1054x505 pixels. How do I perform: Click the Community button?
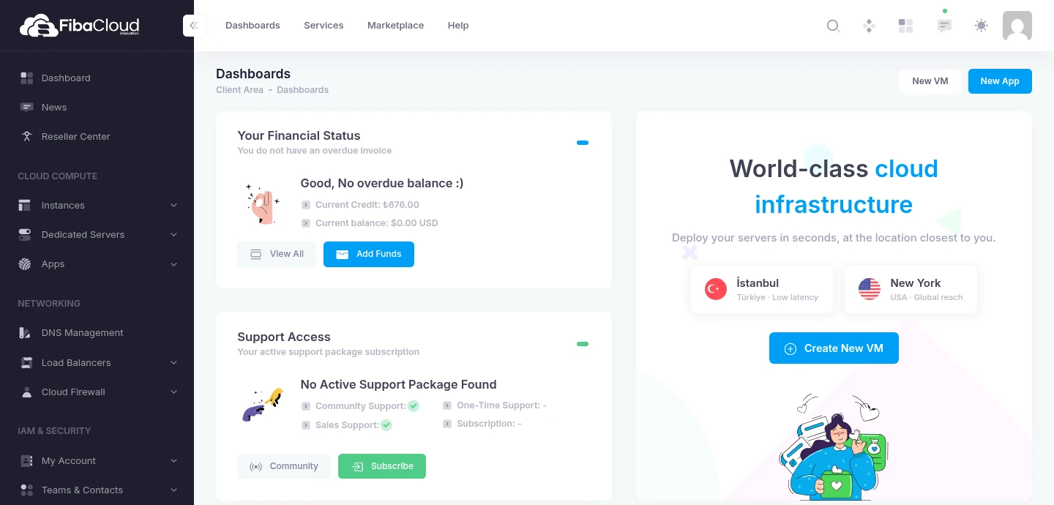click(284, 466)
